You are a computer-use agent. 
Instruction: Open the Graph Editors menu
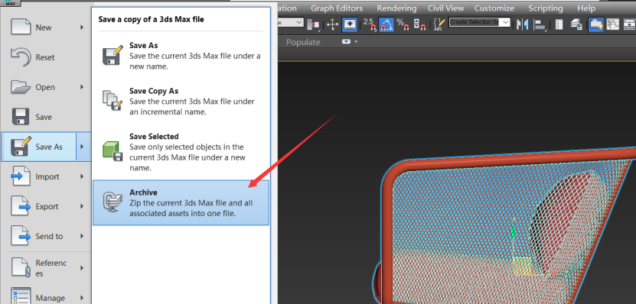(337, 8)
